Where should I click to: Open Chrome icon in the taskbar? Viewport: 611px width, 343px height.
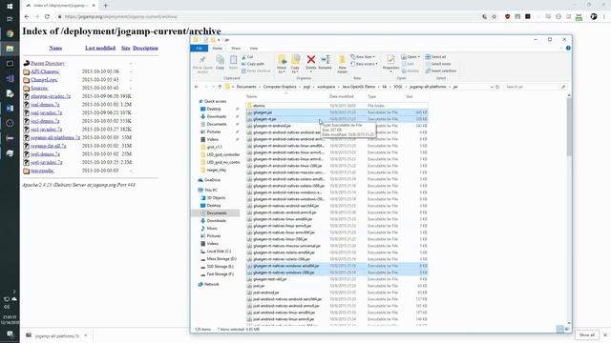(10, 33)
